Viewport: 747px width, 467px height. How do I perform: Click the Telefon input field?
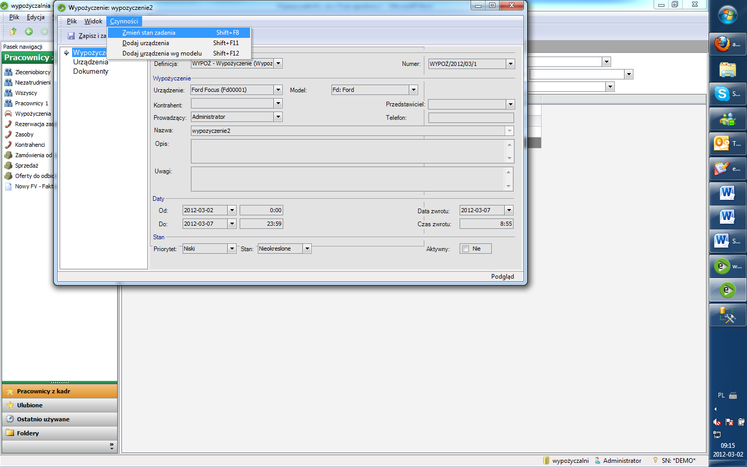tap(471, 118)
